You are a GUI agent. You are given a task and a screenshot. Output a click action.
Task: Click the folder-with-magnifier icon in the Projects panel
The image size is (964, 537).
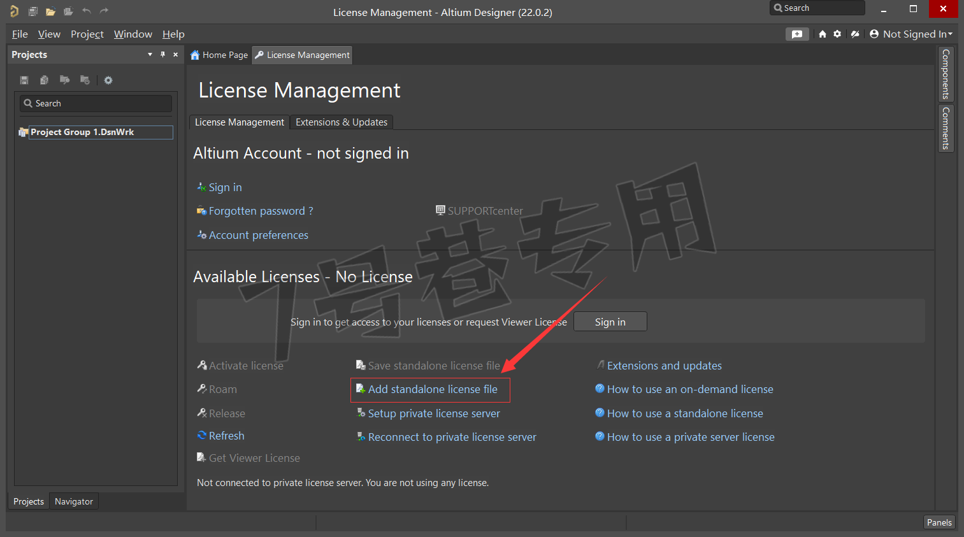pyautogui.click(x=64, y=80)
